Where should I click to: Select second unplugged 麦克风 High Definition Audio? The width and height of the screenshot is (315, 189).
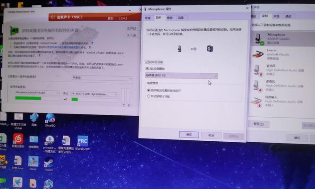point(283,86)
